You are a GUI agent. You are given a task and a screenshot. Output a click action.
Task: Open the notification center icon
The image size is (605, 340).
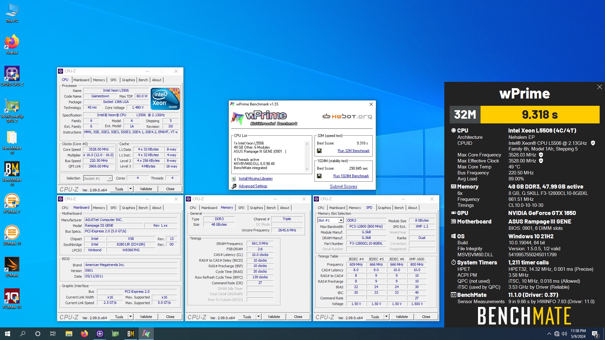595,334
